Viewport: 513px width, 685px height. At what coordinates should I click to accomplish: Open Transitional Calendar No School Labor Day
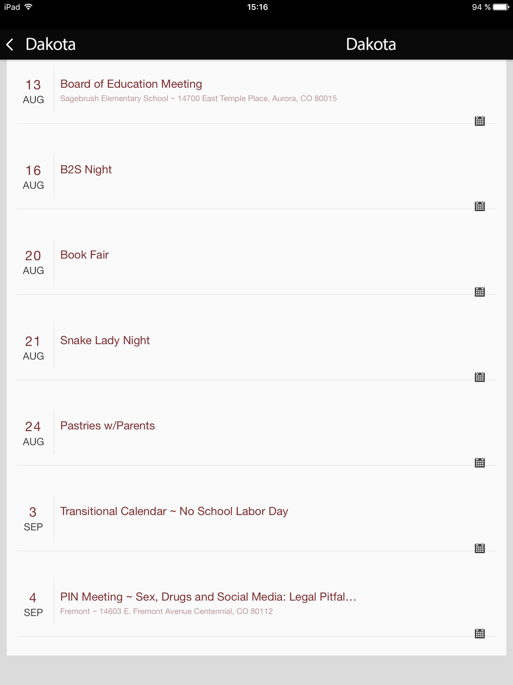(174, 511)
